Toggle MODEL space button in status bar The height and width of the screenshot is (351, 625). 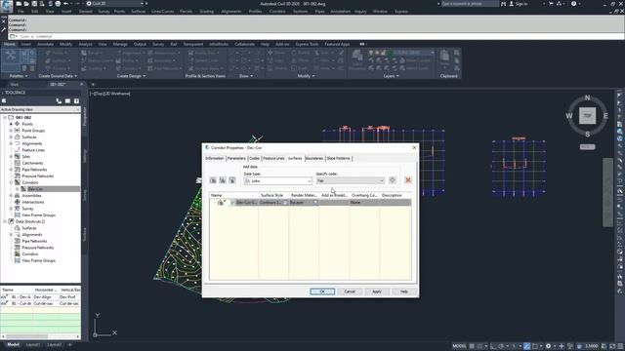coord(459,346)
